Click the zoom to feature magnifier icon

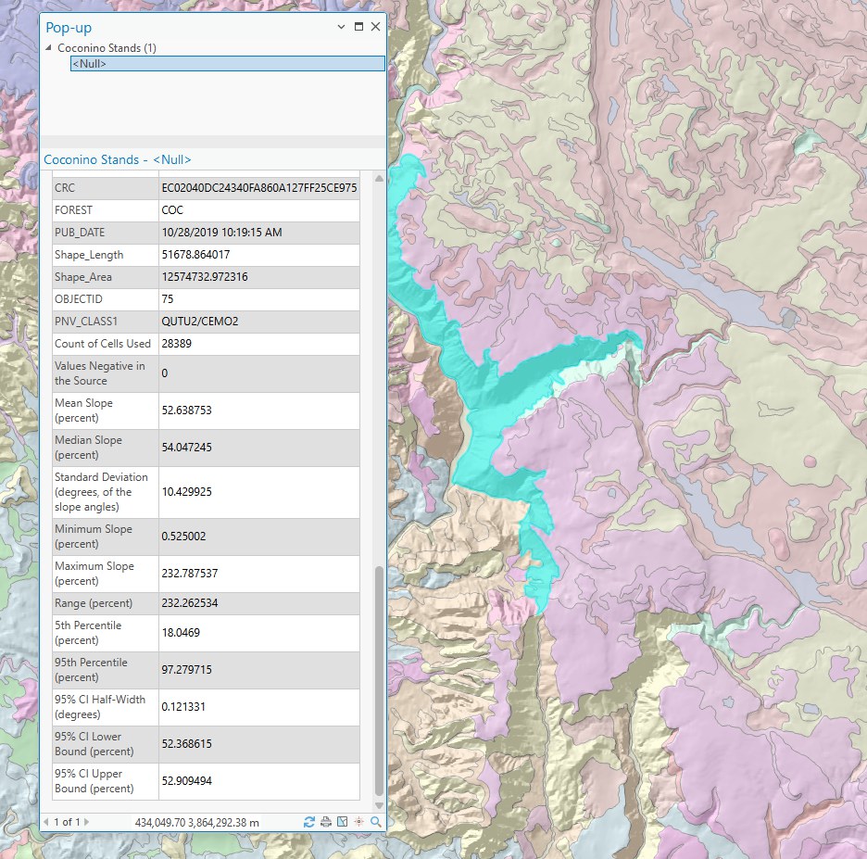(376, 822)
